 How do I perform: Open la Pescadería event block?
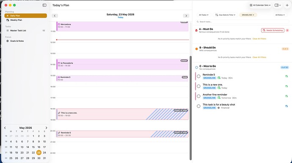point(122,64)
